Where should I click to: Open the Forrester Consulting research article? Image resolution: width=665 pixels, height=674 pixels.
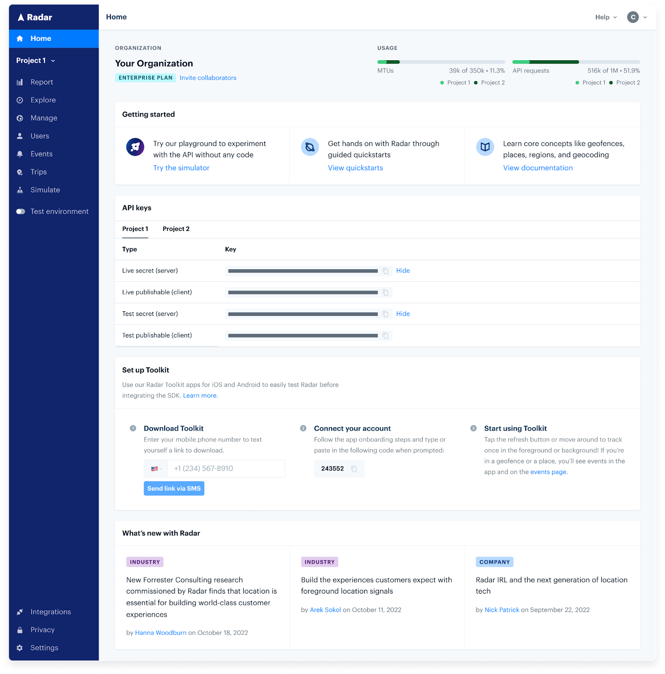202,597
